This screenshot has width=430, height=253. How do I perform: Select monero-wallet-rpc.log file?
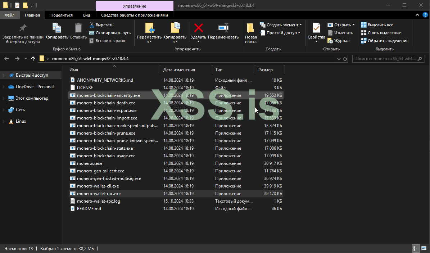coord(176,201)
